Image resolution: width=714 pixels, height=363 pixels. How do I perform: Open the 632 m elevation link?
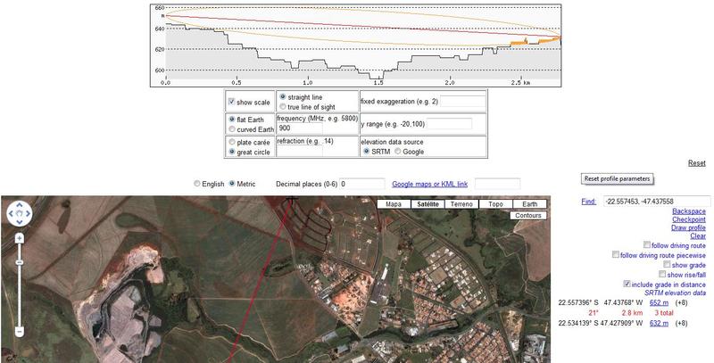point(659,323)
